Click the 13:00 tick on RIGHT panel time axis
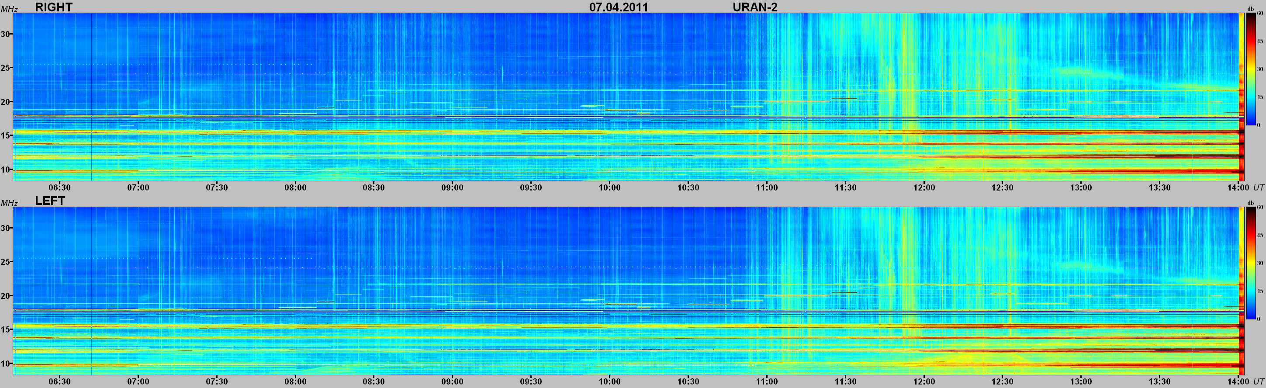This screenshot has height=388, width=1266. pos(1081,187)
